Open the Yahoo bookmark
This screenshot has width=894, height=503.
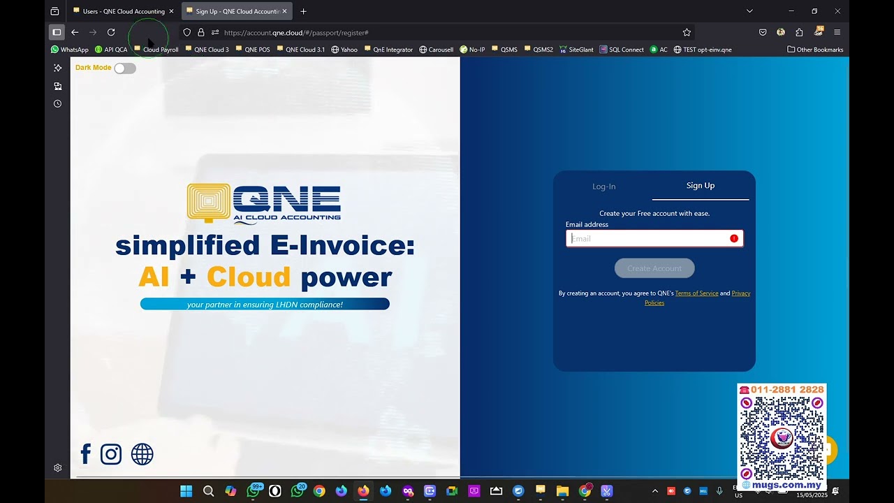pyautogui.click(x=344, y=50)
